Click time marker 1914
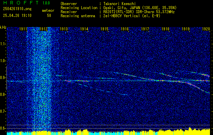This screenshot has width=213, height=135. [x=84, y=29]
